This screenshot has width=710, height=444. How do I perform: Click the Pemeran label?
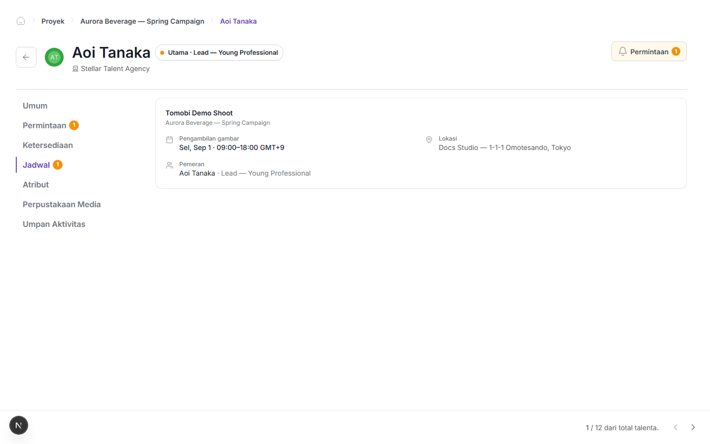(x=192, y=164)
